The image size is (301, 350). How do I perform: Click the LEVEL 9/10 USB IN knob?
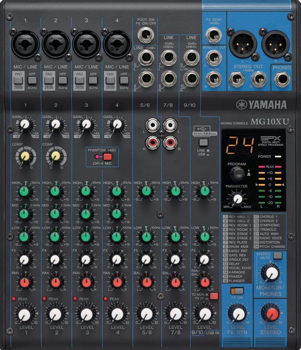click(x=205, y=314)
